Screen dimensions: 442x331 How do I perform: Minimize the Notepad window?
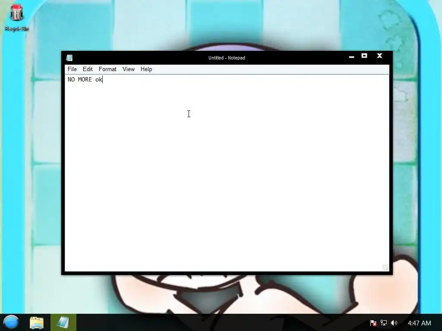click(351, 56)
